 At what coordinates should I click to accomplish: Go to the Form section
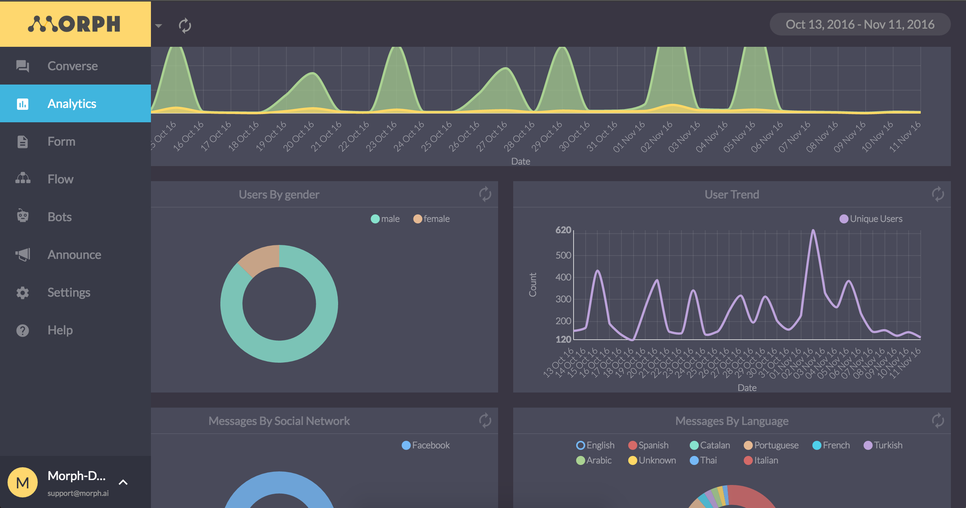(61, 142)
